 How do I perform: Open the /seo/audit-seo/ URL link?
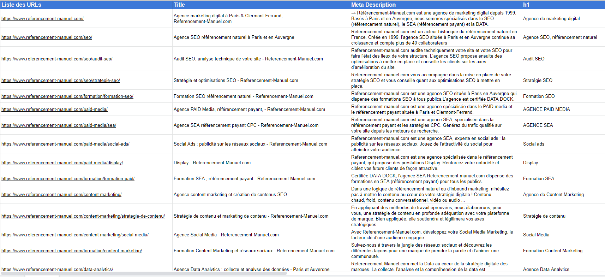(57, 59)
